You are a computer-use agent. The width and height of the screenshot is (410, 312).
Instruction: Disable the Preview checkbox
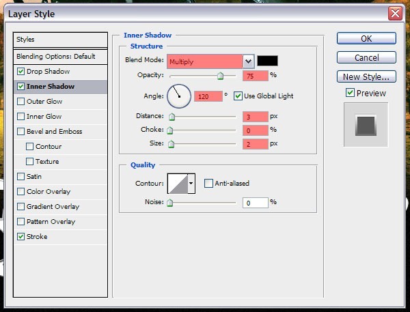[350, 93]
